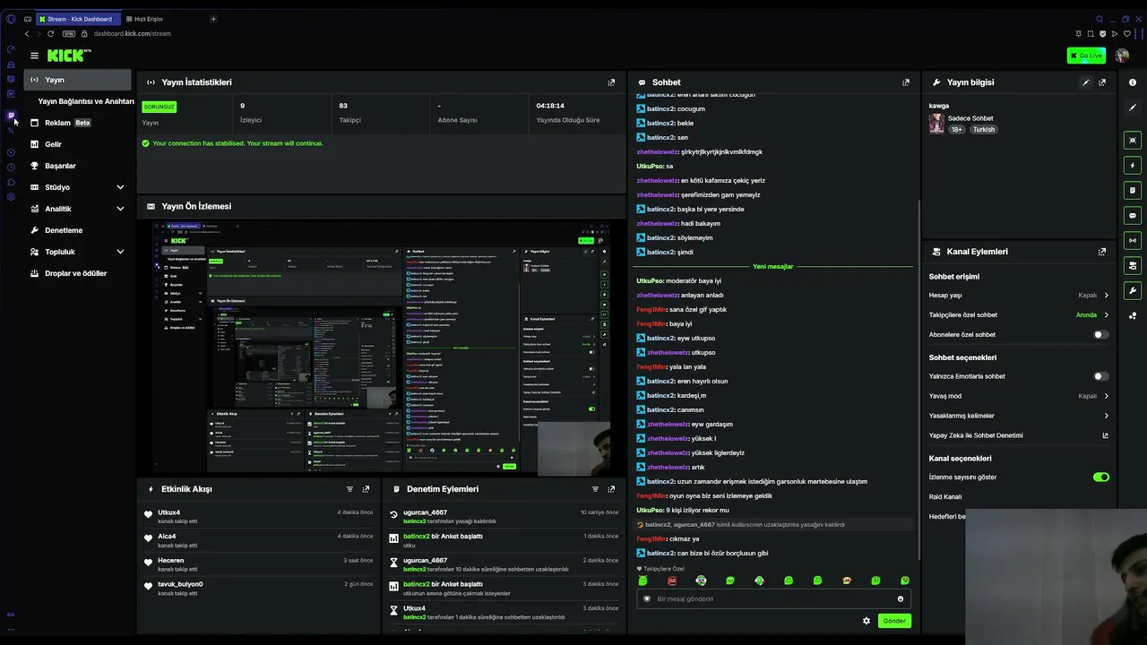Viewport: 1147px width, 645px height.
Task: Click the pencil icon in the right rail
Action: [1133, 107]
